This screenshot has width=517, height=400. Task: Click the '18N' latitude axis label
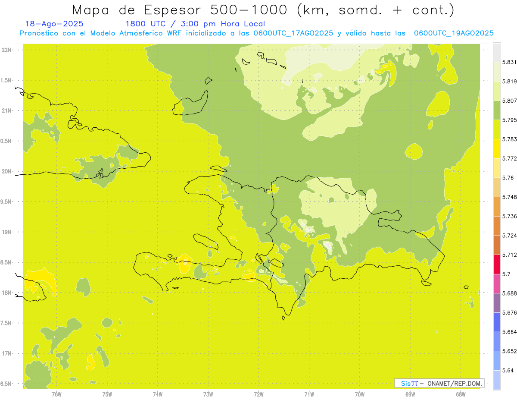tap(6, 293)
